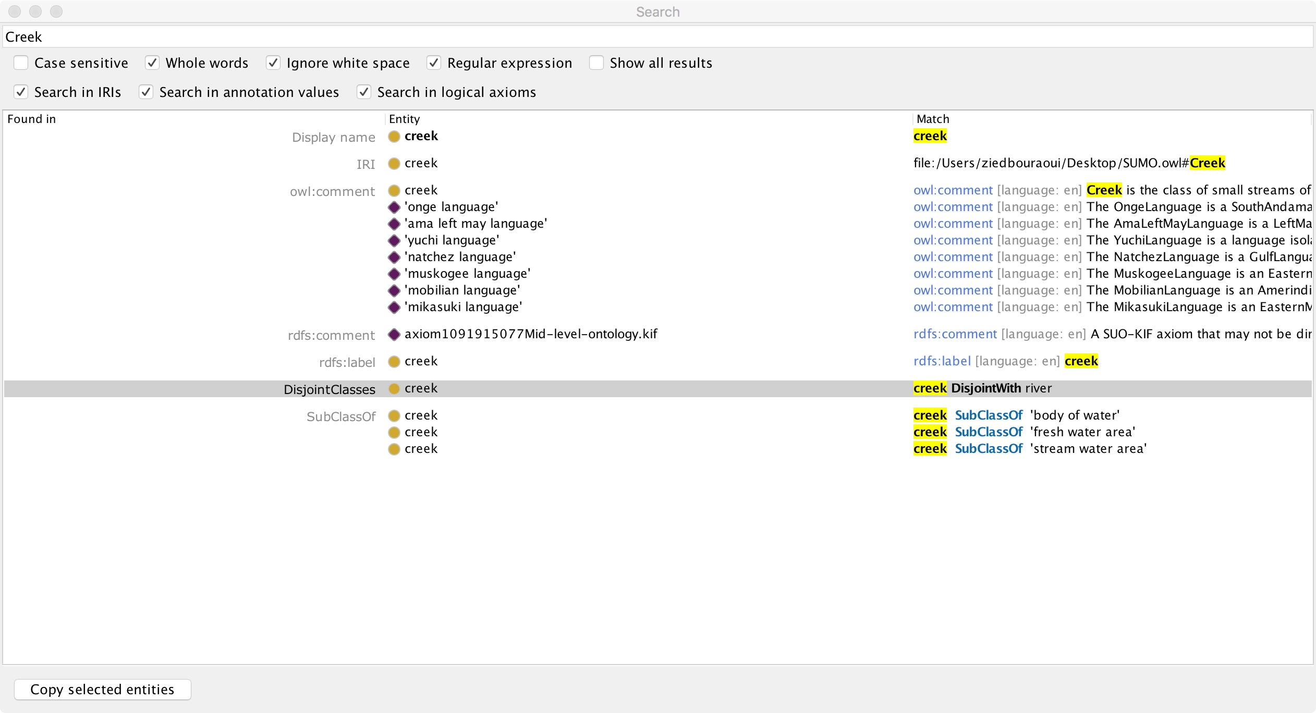1316x713 pixels.
Task: Select the 'mobilian language' entity
Action: pos(462,290)
